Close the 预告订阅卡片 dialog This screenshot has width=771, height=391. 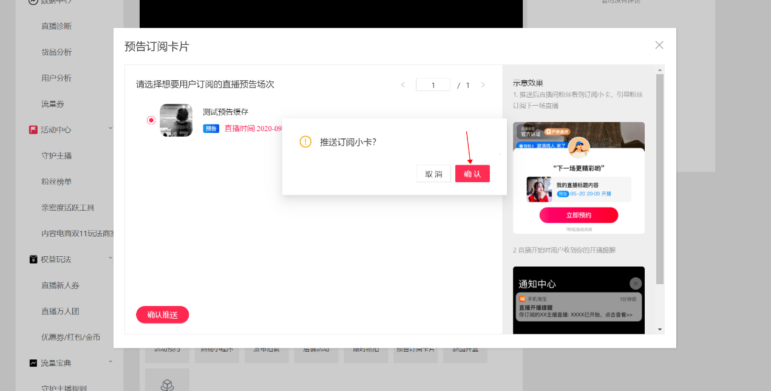[x=659, y=45]
